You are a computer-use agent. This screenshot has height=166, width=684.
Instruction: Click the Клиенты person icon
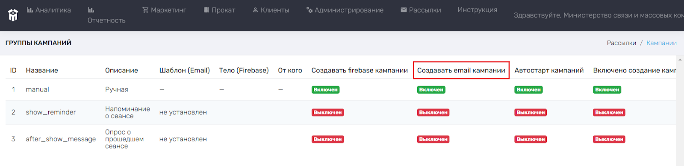(255, 10)
